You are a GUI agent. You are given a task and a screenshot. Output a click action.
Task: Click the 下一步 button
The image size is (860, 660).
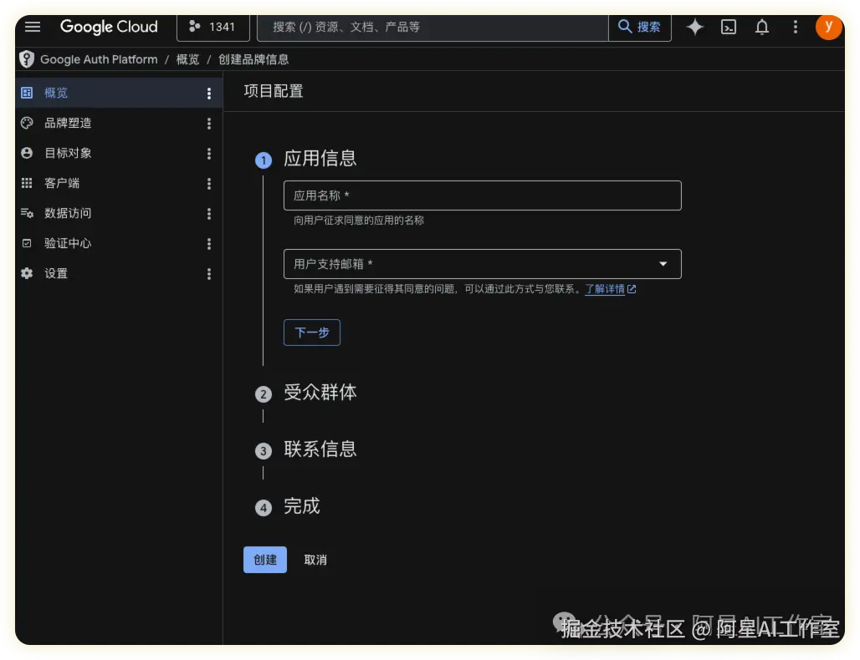tap(311, 332)
